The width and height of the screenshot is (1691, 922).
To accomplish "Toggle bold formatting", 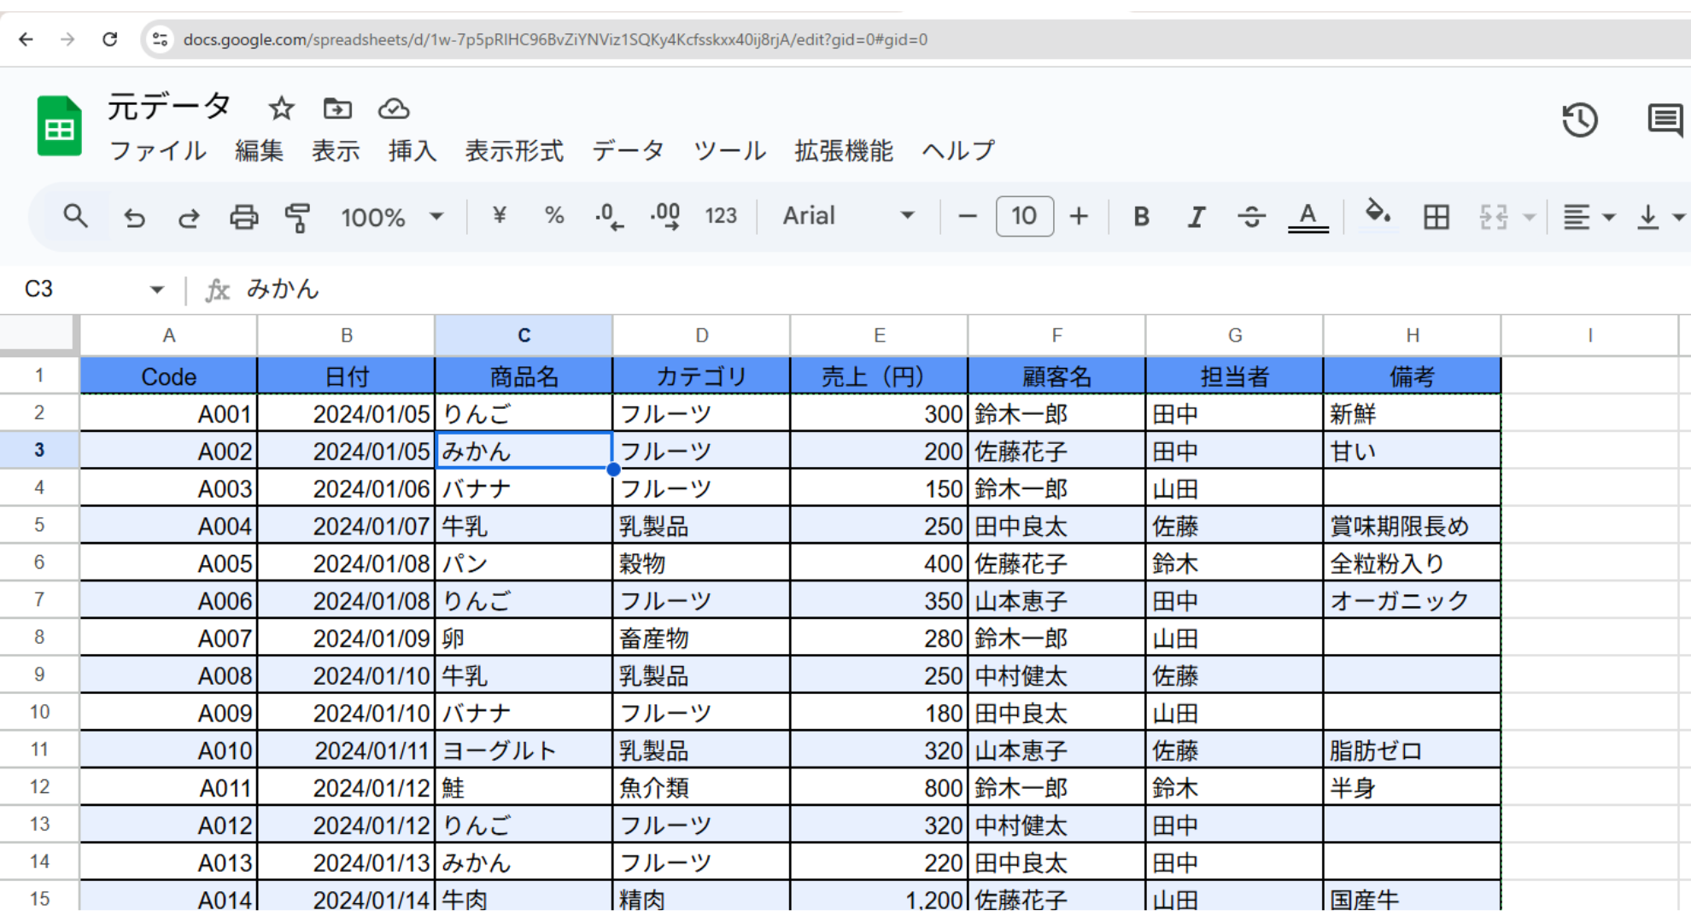I will [1141, 217].
